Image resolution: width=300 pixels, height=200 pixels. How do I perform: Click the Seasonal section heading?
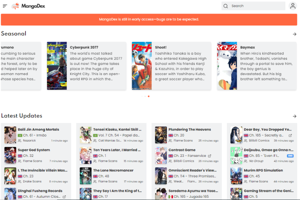click(x=13, y=34)
